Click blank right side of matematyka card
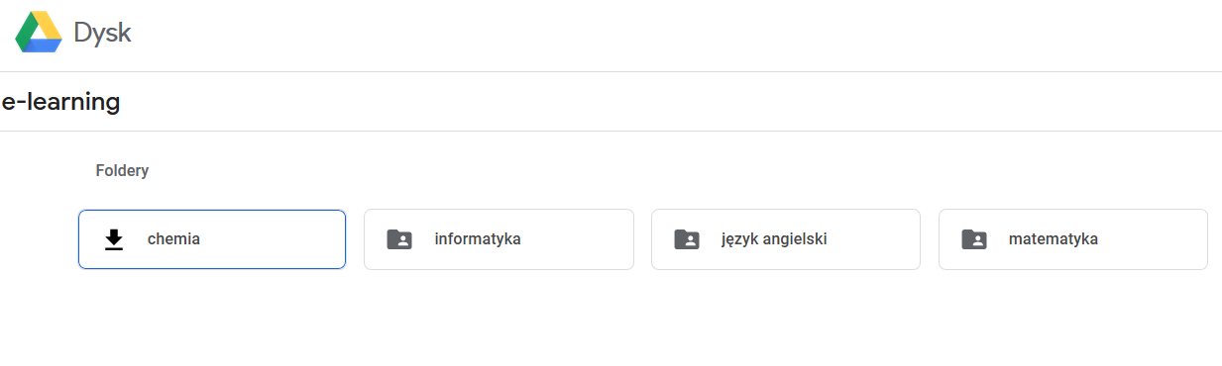This screenshot has width=1222, height=366. click(1155, 239)
